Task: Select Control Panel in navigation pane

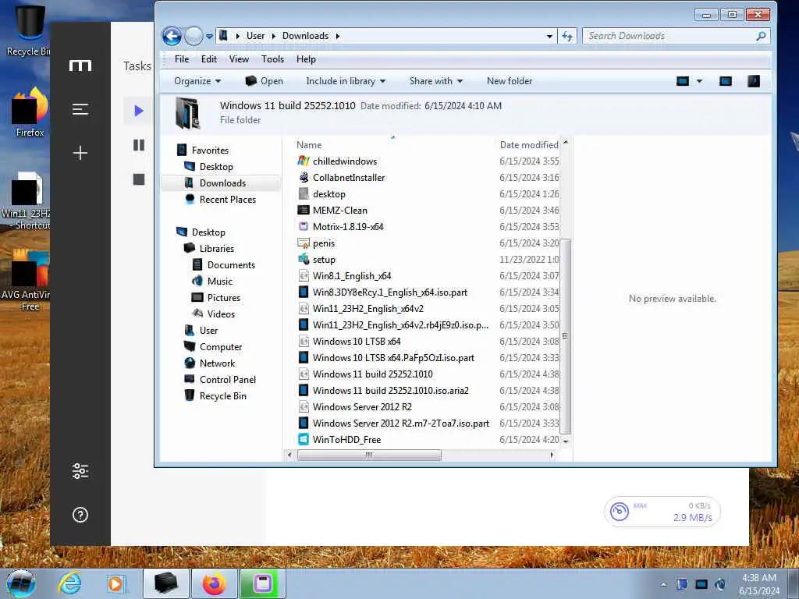Action: tap(227, 380)
